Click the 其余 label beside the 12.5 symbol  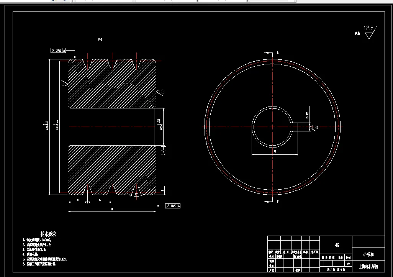coord(357,33)
